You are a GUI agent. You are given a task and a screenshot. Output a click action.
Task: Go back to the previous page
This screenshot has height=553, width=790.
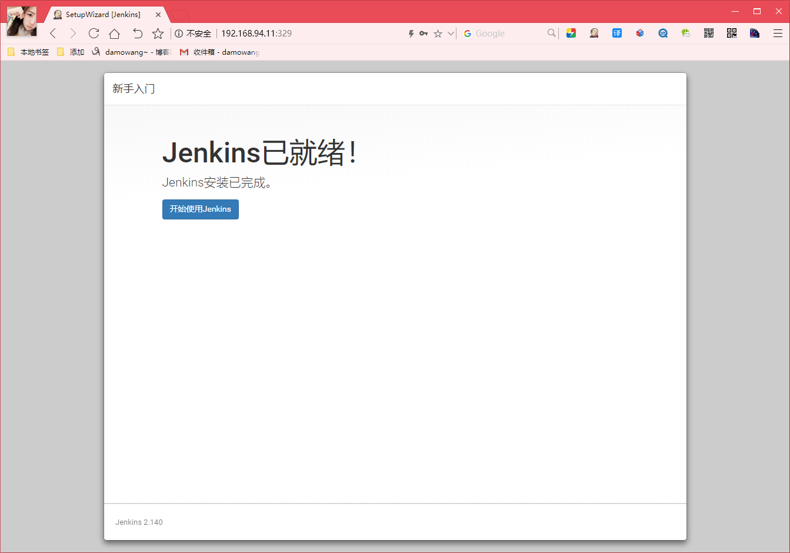53,34
